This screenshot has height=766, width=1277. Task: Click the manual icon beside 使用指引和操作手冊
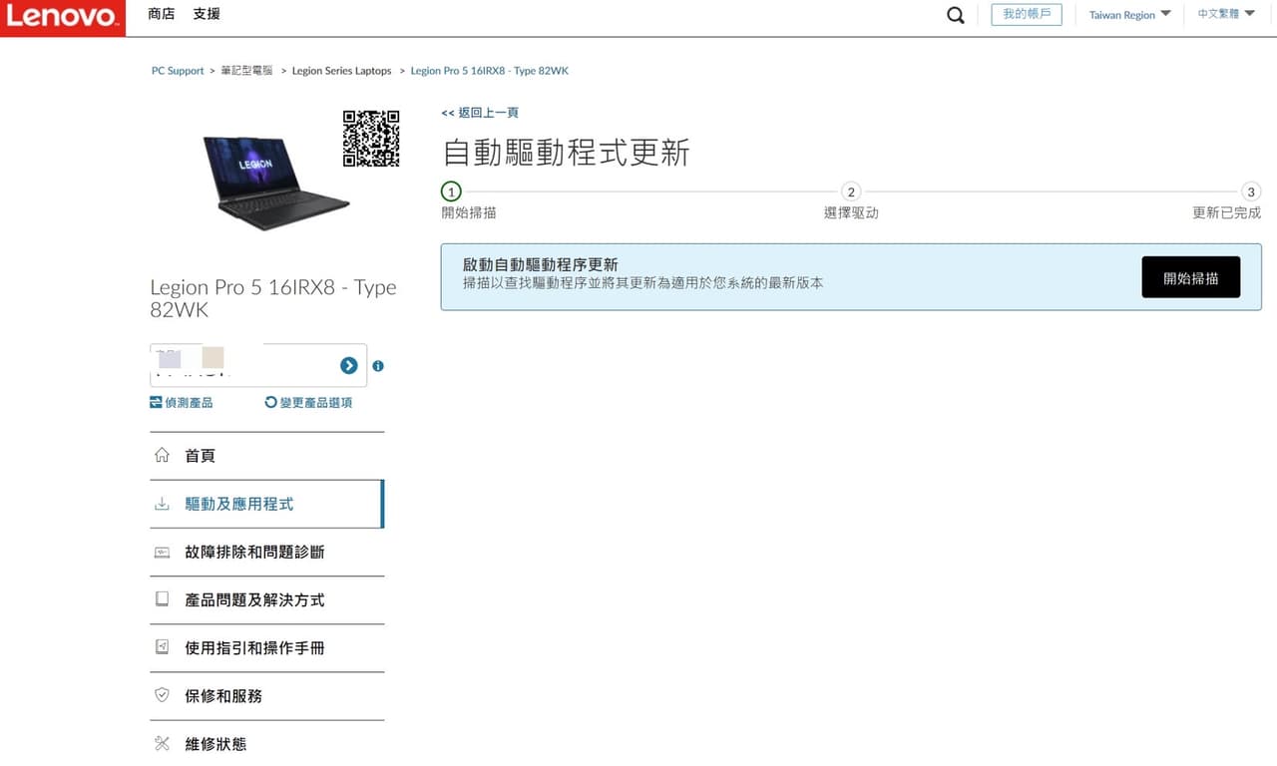[162, 647]
